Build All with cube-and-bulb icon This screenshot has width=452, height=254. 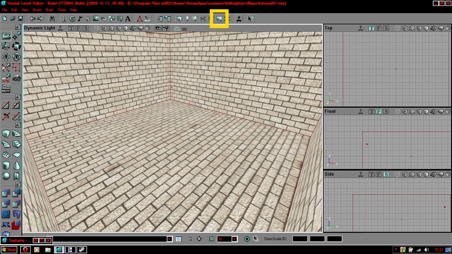coord(219,19)
